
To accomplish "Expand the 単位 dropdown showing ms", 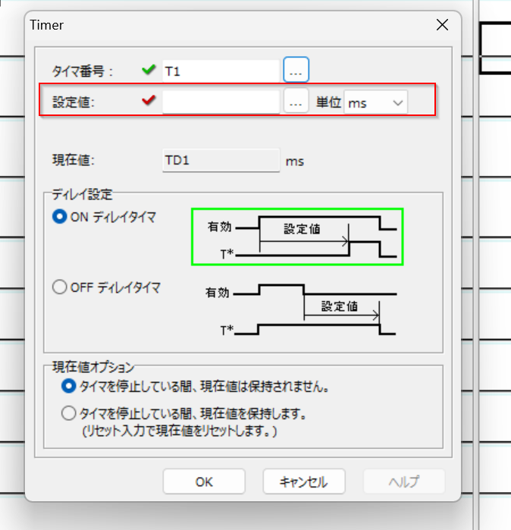I will point(375,102).
